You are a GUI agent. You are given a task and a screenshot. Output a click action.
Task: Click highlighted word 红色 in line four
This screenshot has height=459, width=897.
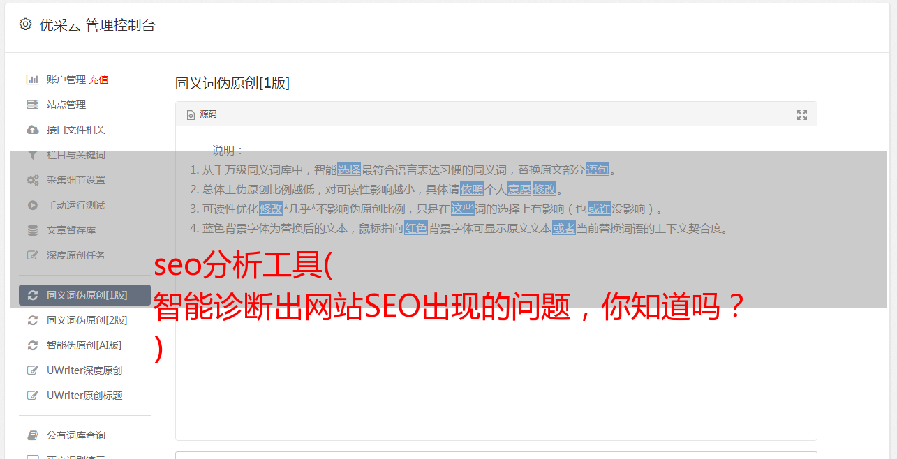click(416, 228)
